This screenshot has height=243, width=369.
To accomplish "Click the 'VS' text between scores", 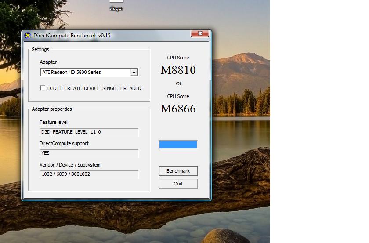I will [x=178, y=83].
